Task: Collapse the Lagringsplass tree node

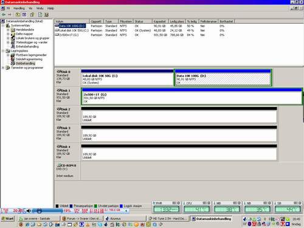Action: click(3, 51)
